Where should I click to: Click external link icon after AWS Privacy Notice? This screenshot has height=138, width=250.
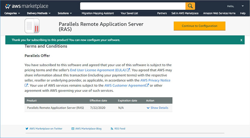(x=26, y=85)
